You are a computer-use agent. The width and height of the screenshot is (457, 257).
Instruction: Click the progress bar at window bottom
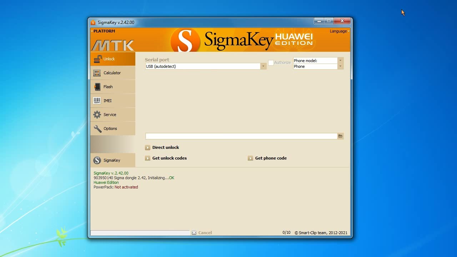click(140, 233)
